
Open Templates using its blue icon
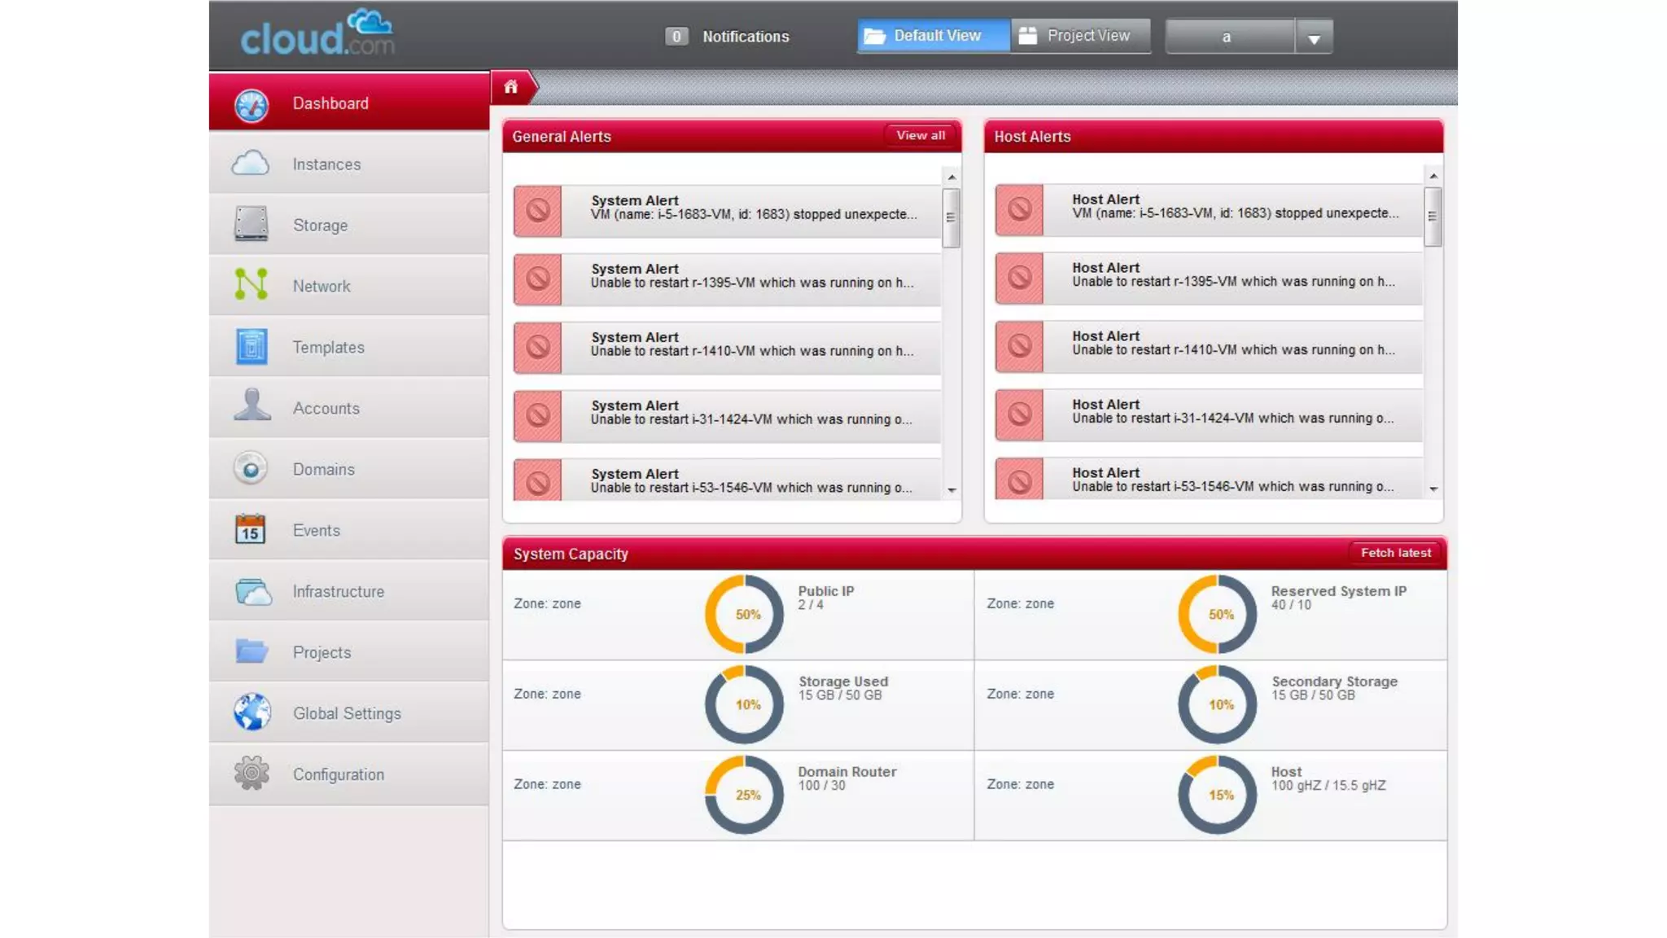(x=251, y=347)
